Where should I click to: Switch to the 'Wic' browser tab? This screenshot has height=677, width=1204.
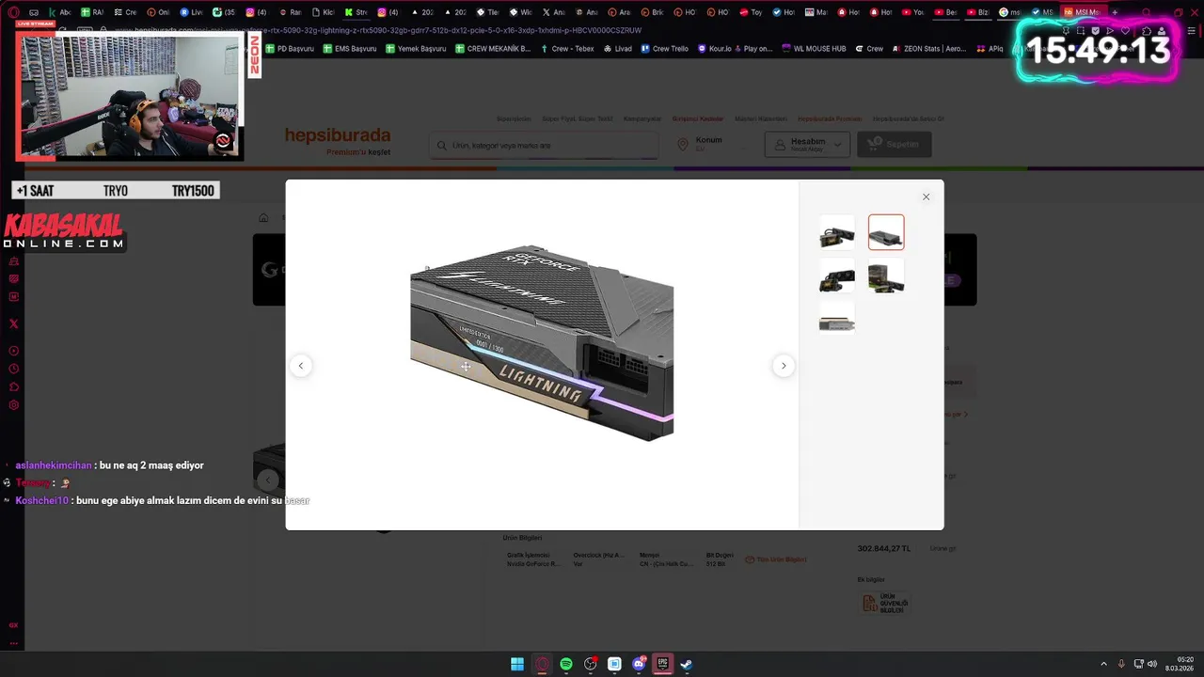tap(520, 12)
